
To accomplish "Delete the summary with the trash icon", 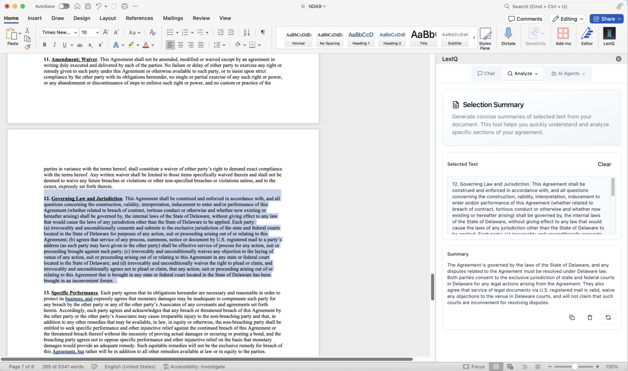I will coord(590,317).
